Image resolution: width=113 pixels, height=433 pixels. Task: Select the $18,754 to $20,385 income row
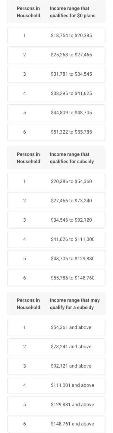click(x=56, y=36)
